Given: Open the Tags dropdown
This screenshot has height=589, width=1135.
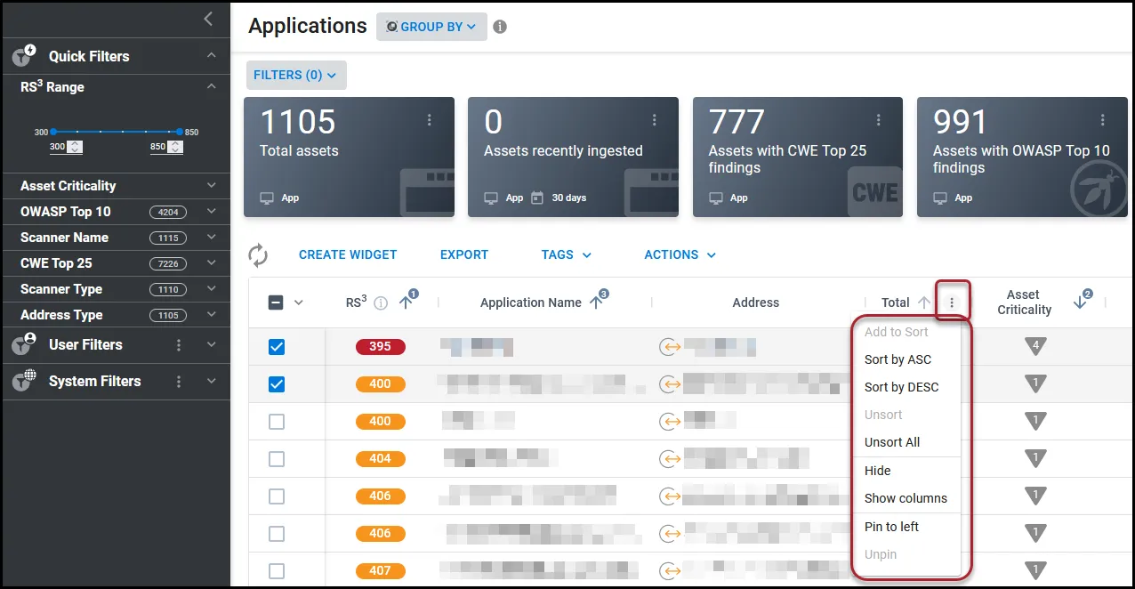Looking at the screenshot, I should tap(567, 254).
